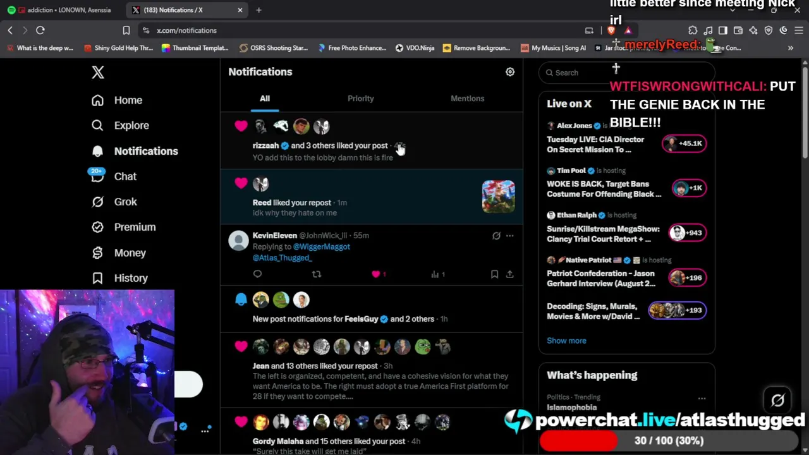809x455 pixels.
Task: Open Remove Backgroun... bookmark
Action: coord(477,48)
